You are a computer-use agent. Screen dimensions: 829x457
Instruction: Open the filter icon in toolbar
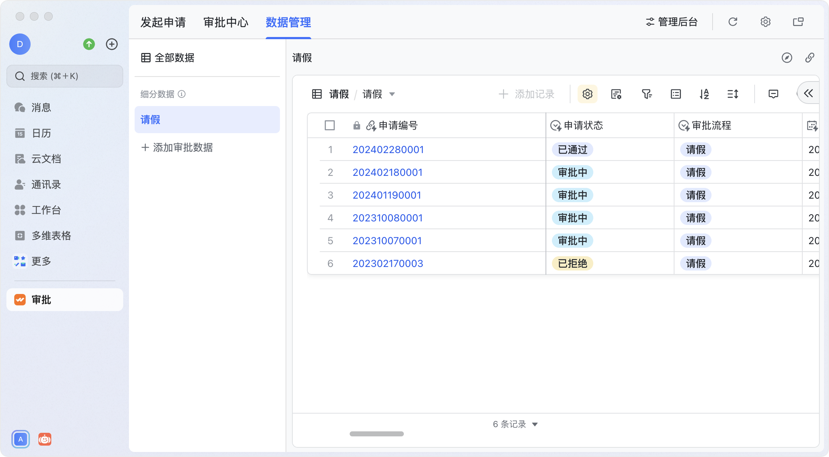[646, 94]
